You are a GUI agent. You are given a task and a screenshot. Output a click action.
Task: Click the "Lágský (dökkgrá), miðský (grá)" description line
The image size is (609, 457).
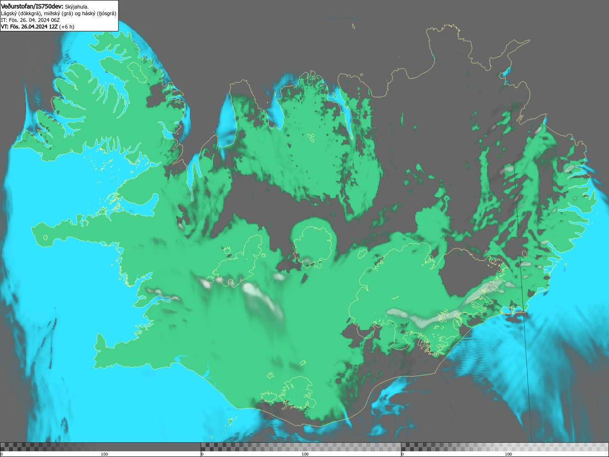[37, 13]
